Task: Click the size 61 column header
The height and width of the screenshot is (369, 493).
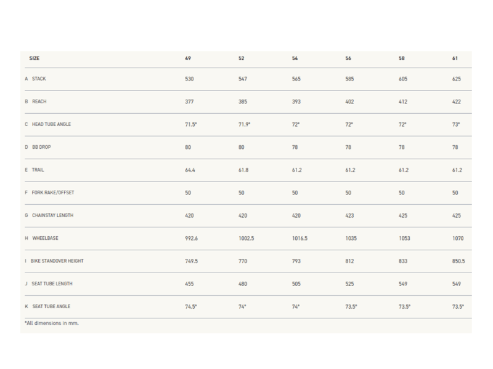Action: pyautogui.click(x=455, y=58)
